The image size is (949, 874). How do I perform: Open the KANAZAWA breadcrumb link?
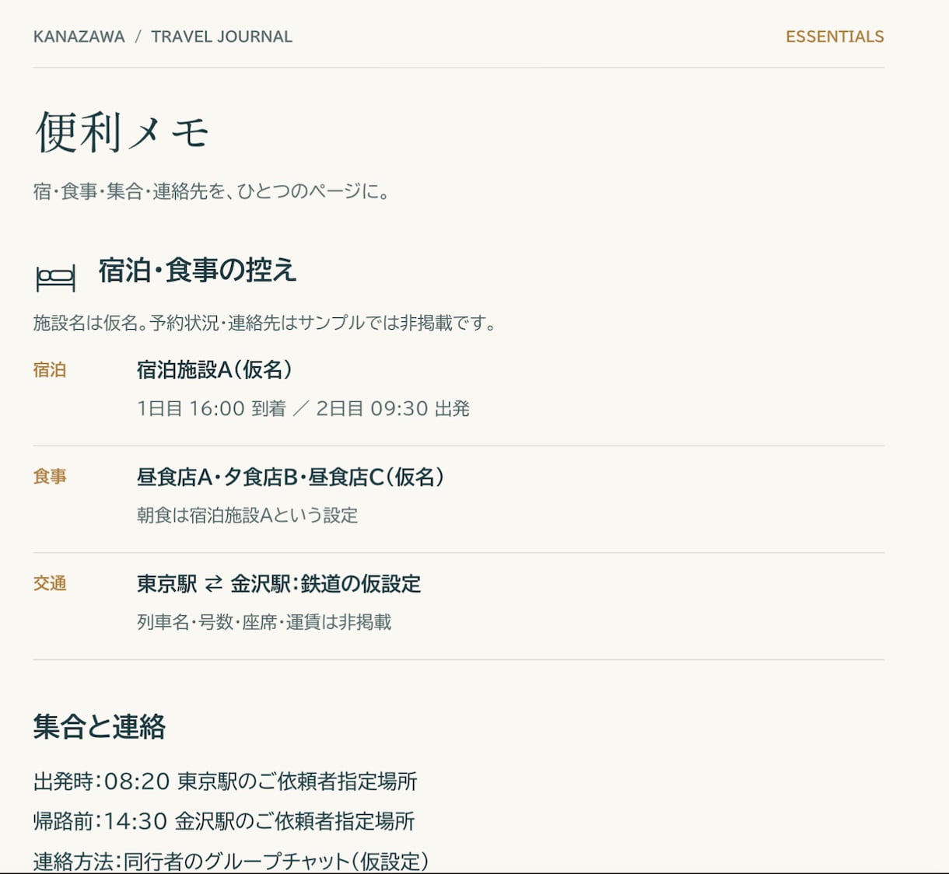tap(79, 37)
